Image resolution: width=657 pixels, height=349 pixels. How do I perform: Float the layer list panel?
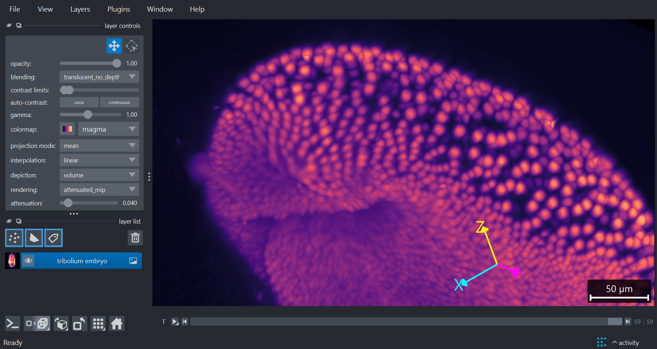coord(19,221)
